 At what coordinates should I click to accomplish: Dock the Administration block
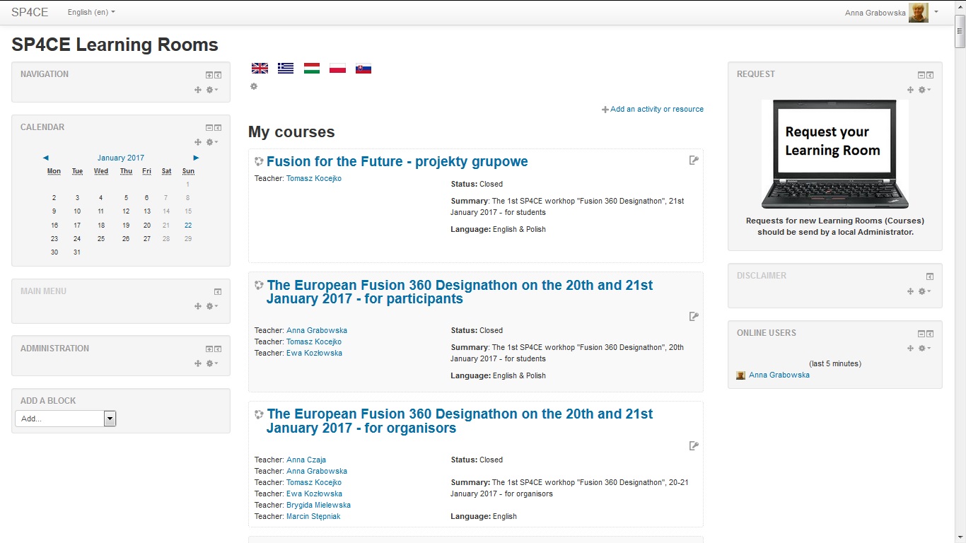219,349
